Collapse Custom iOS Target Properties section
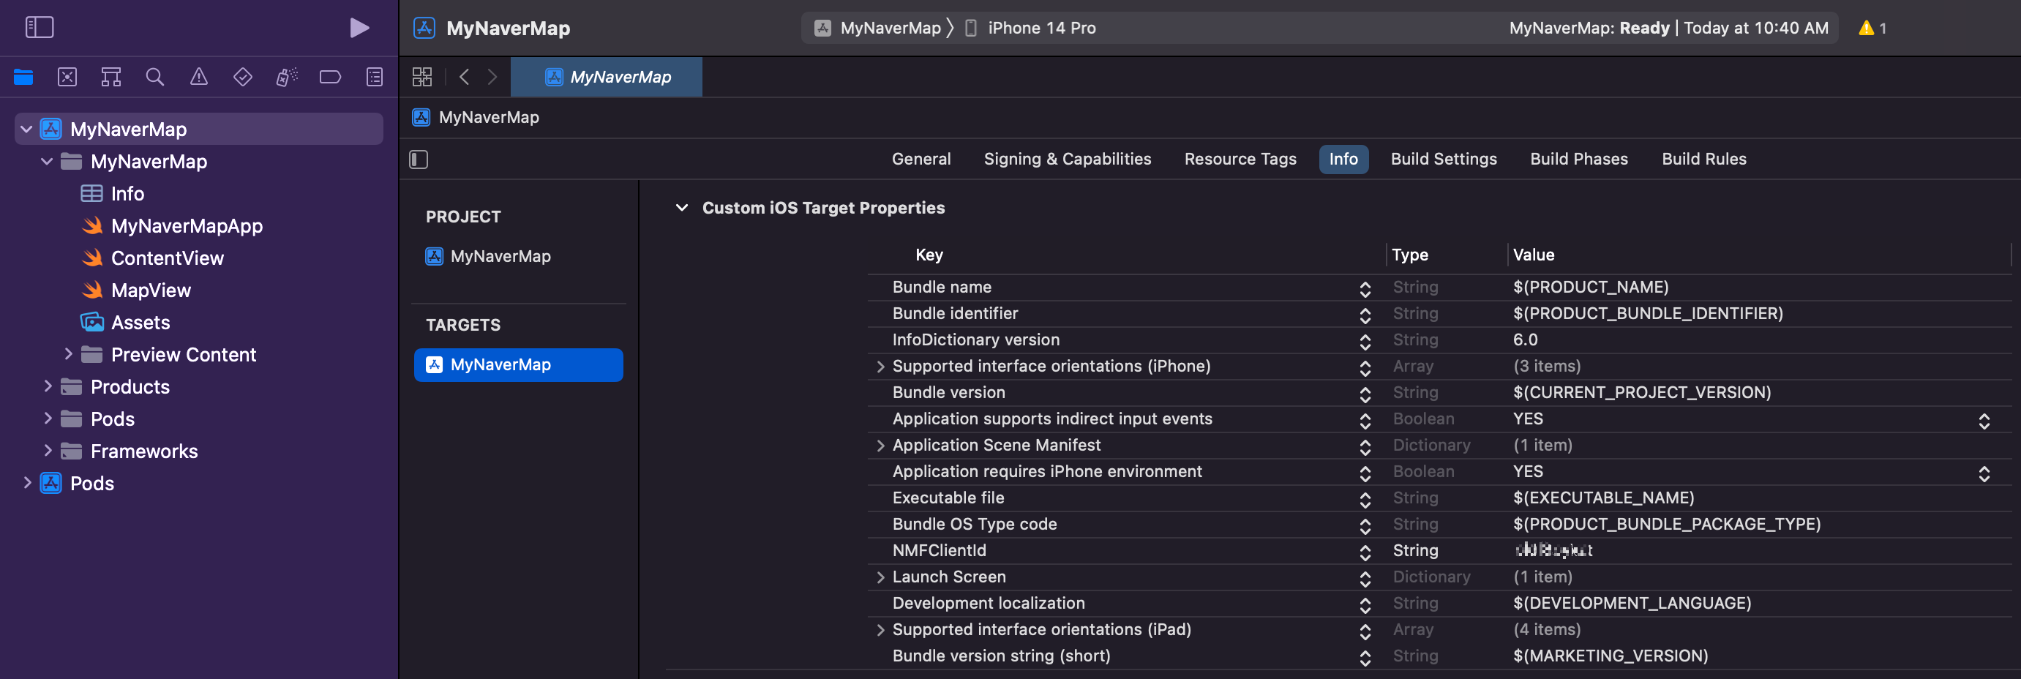This screenshot has height=679, width=2021. click(682, 208)
